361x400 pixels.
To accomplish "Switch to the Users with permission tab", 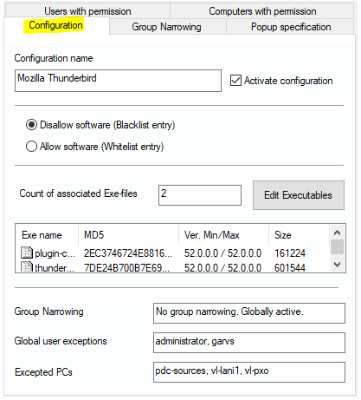I will [x=87, y=11].
